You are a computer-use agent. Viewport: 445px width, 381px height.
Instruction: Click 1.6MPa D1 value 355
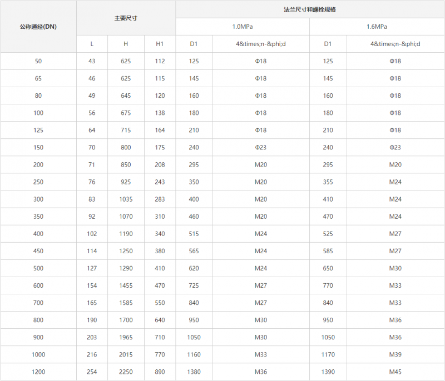(328, 182)
